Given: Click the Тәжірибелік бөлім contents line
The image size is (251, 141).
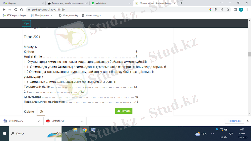Looking at the screenshot, I should click(81, 87).
